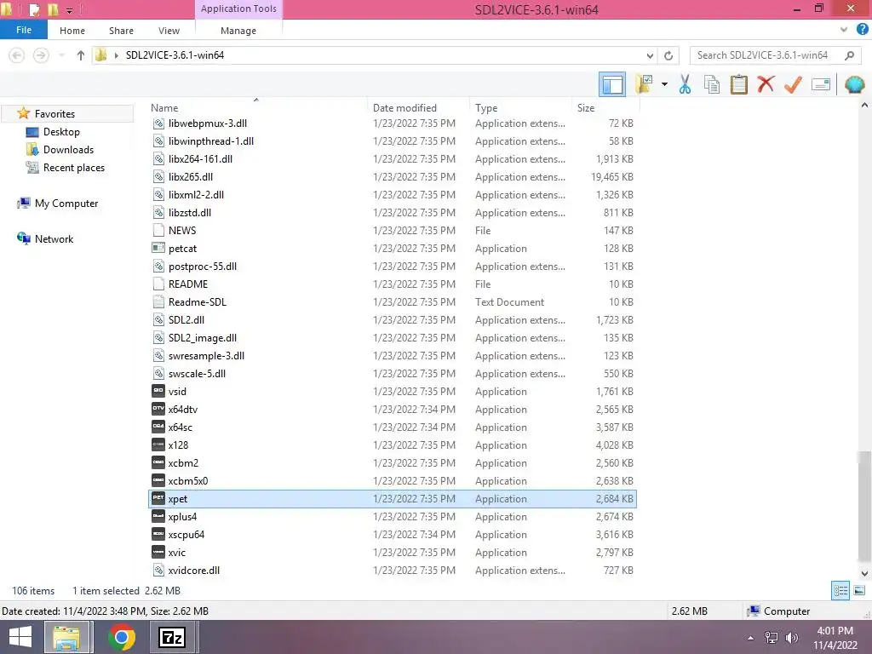
Task: Select the x128 application icon
Action: click(x=158, y=445)
